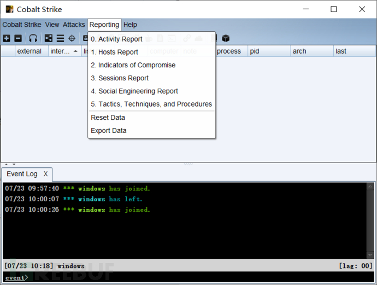Open the Attacks menu
This screenshot has height=285, width=377.
(x=74, y=25)
